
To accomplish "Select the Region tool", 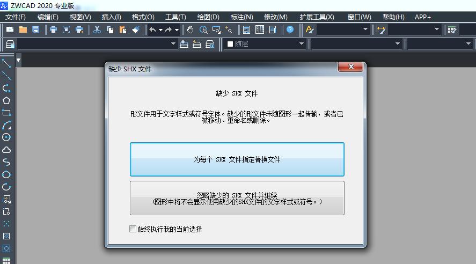I will pyautogui.click(x=6, y=248).
